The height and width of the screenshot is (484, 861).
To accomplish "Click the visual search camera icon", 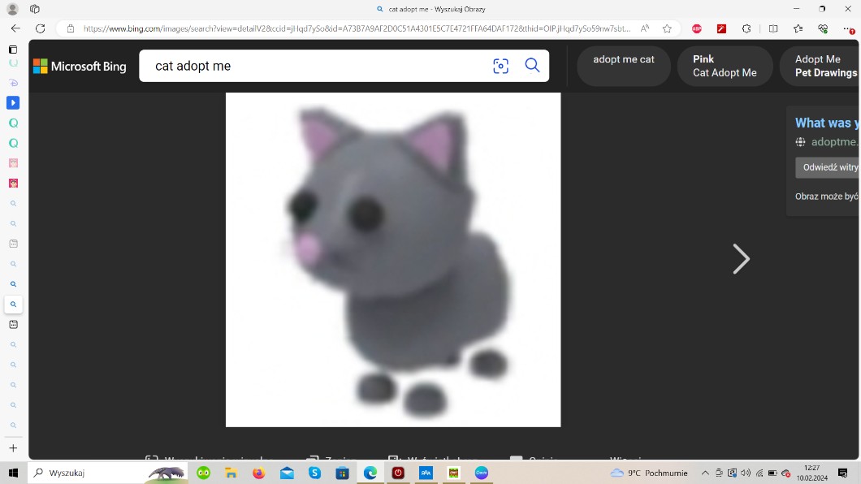I will click(x=500, y=66).
